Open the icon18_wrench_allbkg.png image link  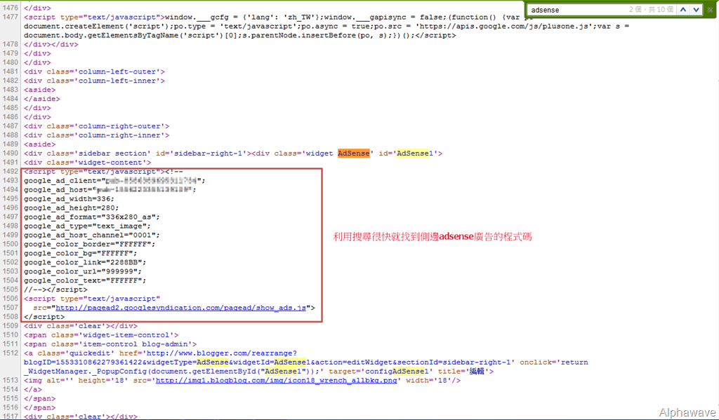pos(276,381)
